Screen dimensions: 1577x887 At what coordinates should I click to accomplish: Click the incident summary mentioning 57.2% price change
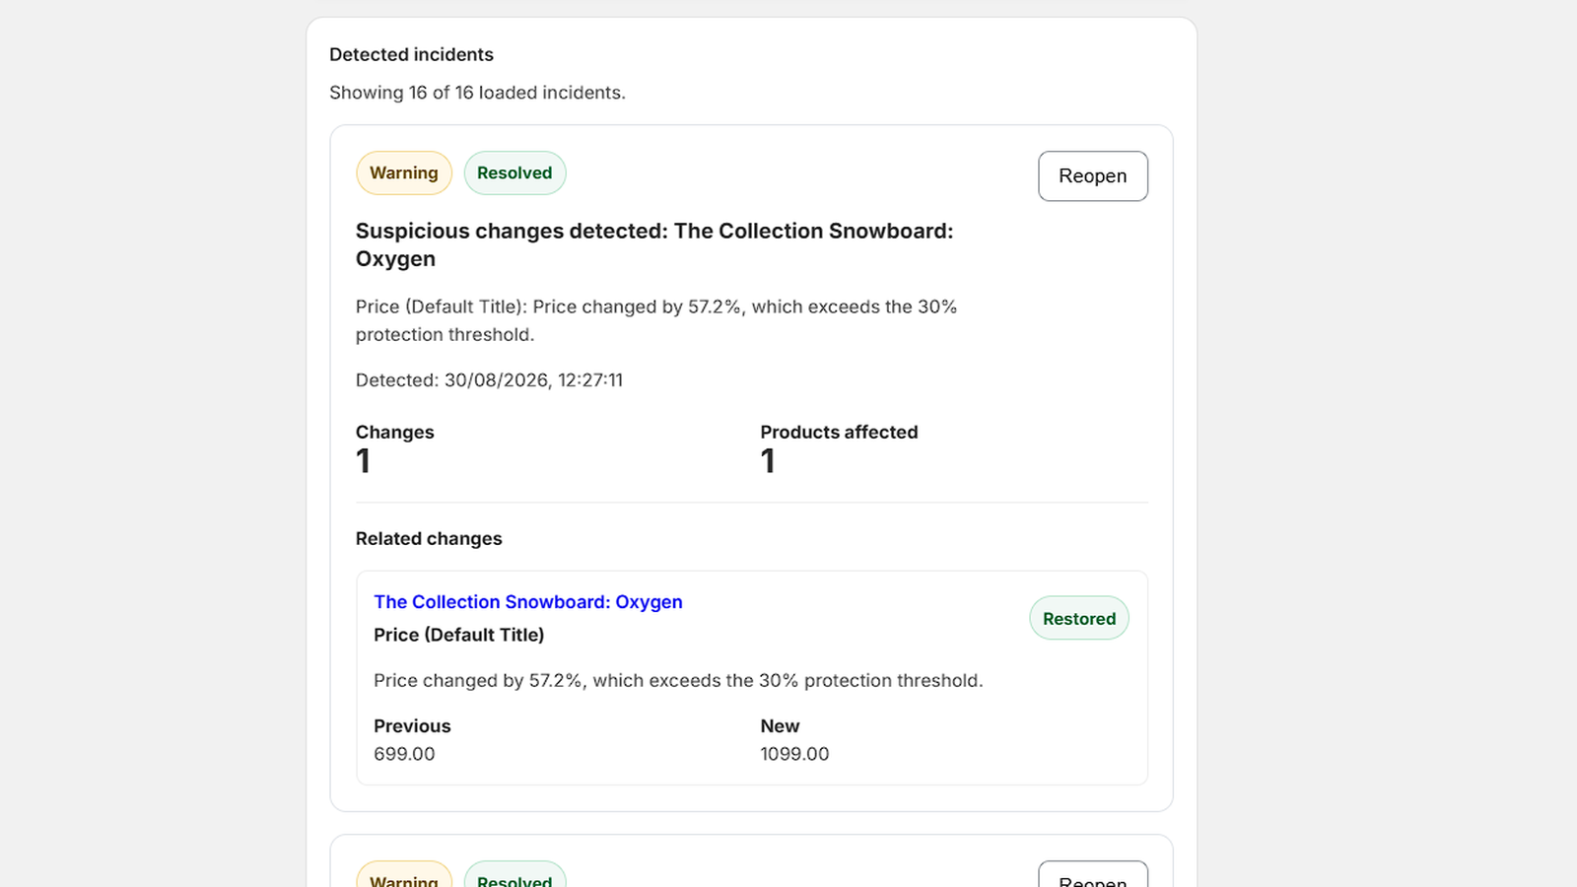[656, 320]
